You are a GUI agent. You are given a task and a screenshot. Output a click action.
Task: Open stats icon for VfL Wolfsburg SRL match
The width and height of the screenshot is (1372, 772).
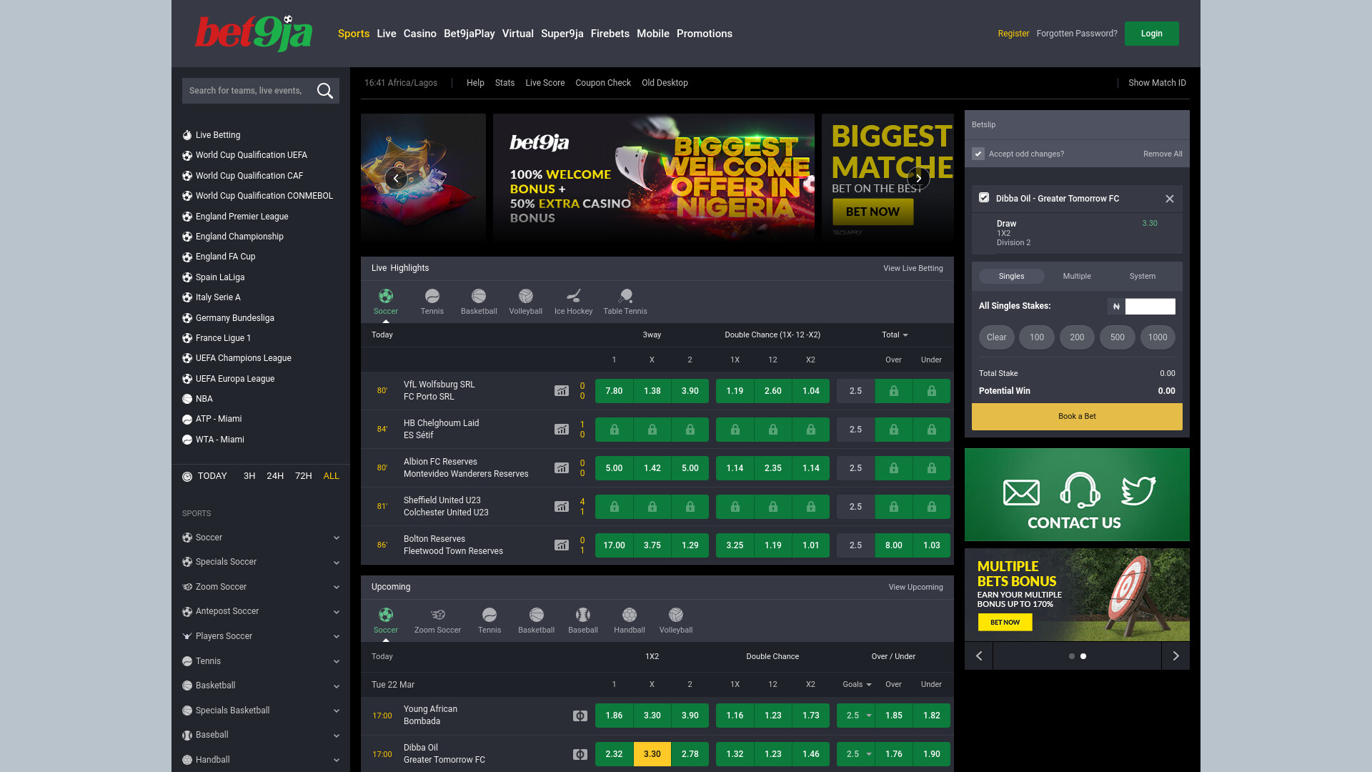click(562, 391)
